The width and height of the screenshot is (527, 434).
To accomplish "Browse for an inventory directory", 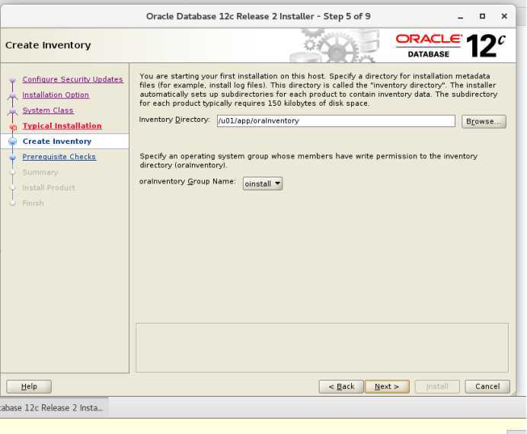I will [x=484, y=121].
